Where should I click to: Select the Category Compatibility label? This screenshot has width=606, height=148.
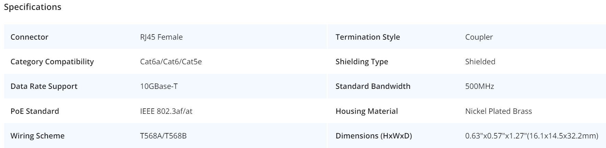52,62
